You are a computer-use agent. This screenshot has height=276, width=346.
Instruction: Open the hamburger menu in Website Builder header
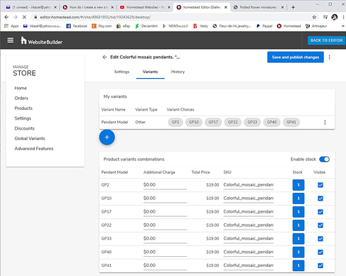(x=10, y=40)
